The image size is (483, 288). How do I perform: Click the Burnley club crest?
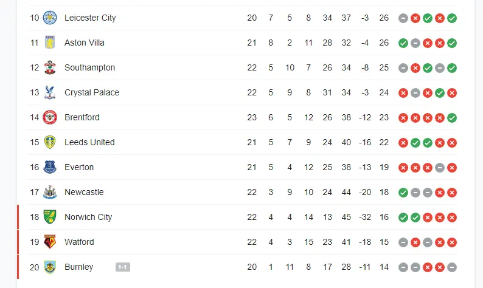pos(50,267)
